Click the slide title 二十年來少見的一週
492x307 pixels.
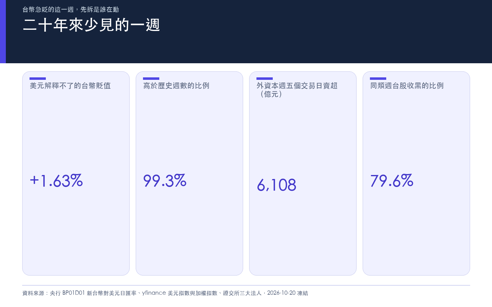tap(91, 25)
